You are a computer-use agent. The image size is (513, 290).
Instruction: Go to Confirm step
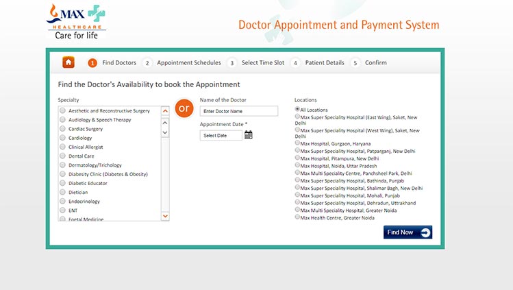(375, 62)
